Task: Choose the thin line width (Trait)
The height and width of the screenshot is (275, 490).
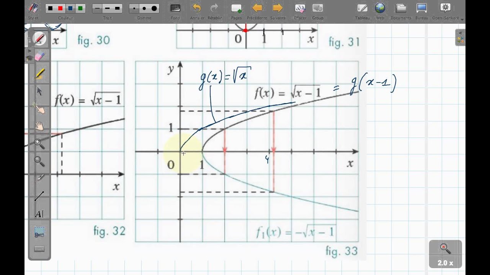Action: click(98, 8)
